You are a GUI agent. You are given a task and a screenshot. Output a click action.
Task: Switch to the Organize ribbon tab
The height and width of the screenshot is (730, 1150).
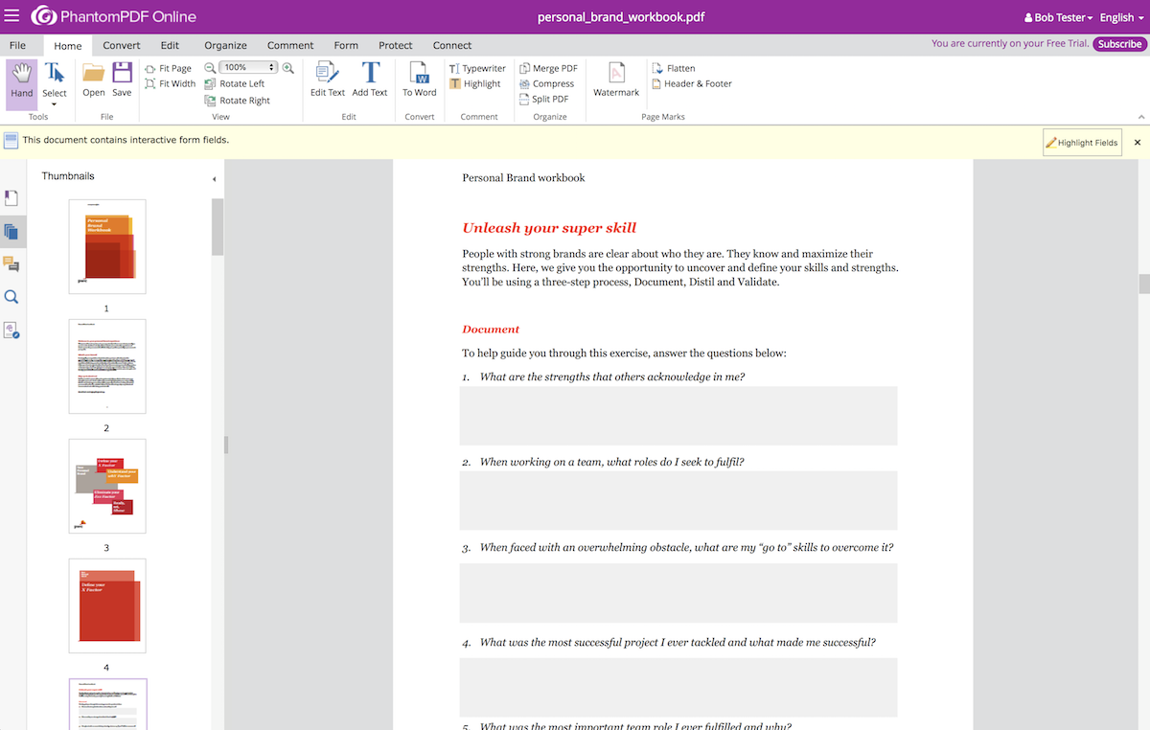(x=225, y=45)
